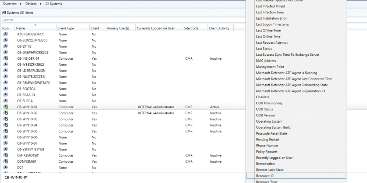367x183 pixels.
Task: Sort by the Client Activity column header
Action: click(219, 28)
